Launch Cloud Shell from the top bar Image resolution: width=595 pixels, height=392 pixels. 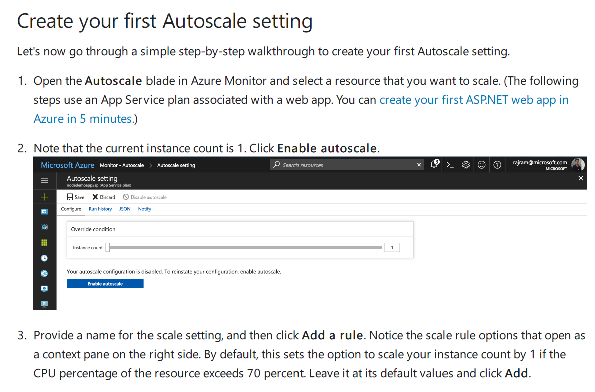pos(450,165)
